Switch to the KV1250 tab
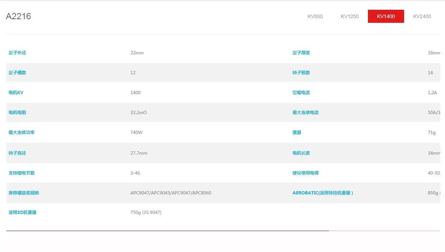Viewport: 445px width, 252px height. click(x=350, y=16)
